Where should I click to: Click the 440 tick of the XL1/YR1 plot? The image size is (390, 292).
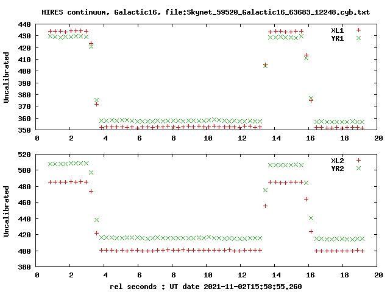click(x=24, y=24)
